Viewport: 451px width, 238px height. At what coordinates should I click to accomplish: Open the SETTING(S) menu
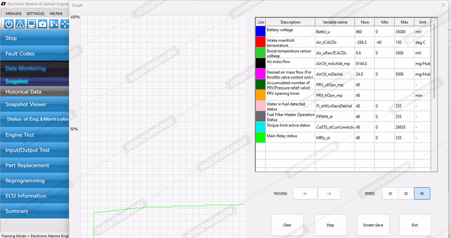click(x=35, y=13)
